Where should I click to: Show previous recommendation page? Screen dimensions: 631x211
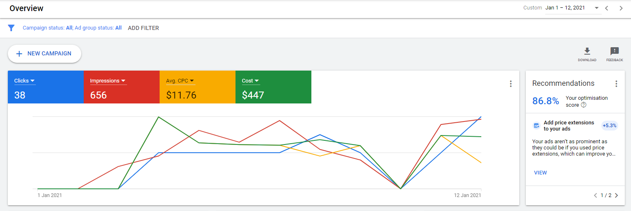pos(595,195)
